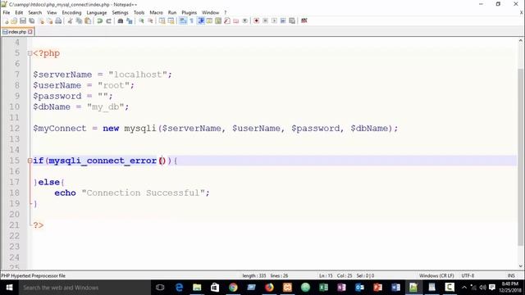Image resolution: width=525 pixels, height=295 pixels.
Task: Click Run a Macro Multiple Times icon
Action: (283, 21)
